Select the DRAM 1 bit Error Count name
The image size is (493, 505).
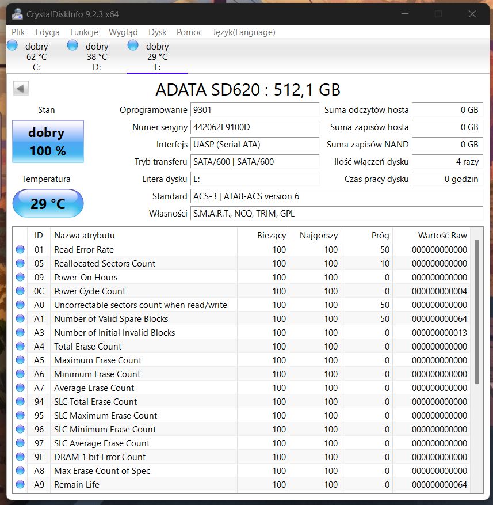100,457
